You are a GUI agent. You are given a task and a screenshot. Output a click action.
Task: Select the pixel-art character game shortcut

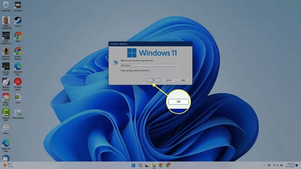point(6,22)
